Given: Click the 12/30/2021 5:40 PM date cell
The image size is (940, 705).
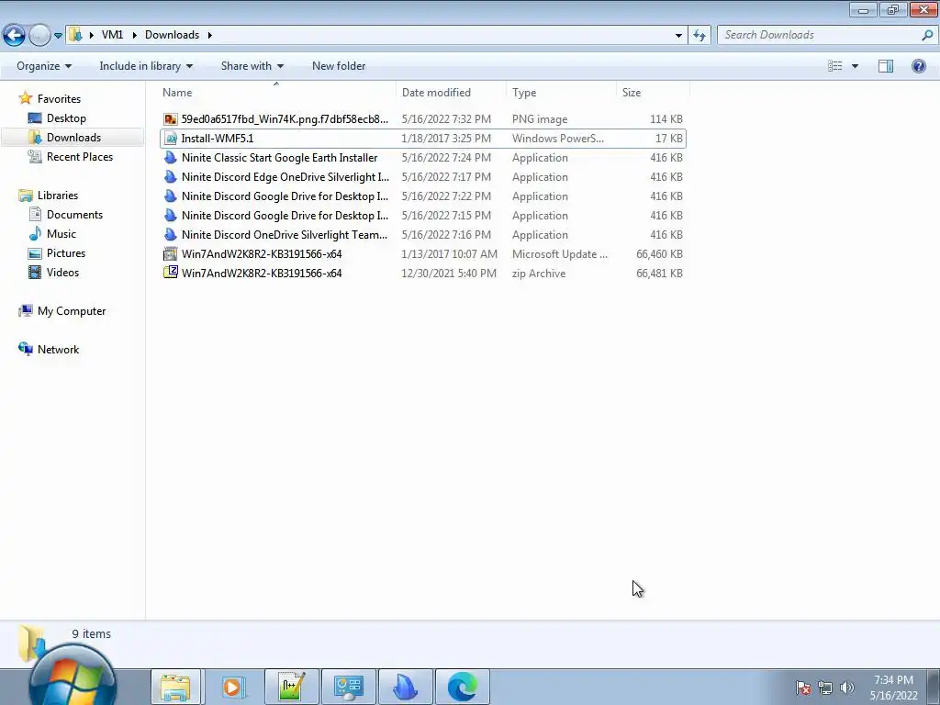Looking at the screenshot, I should pos(449,274).
